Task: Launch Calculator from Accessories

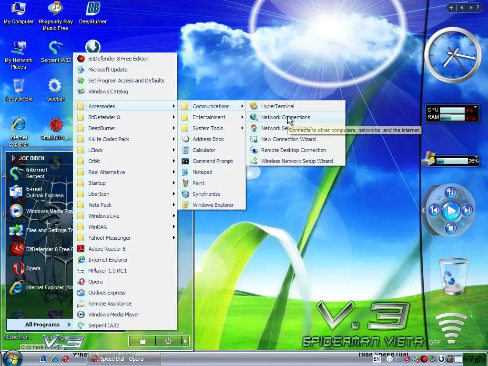Action: pos(212,150)
